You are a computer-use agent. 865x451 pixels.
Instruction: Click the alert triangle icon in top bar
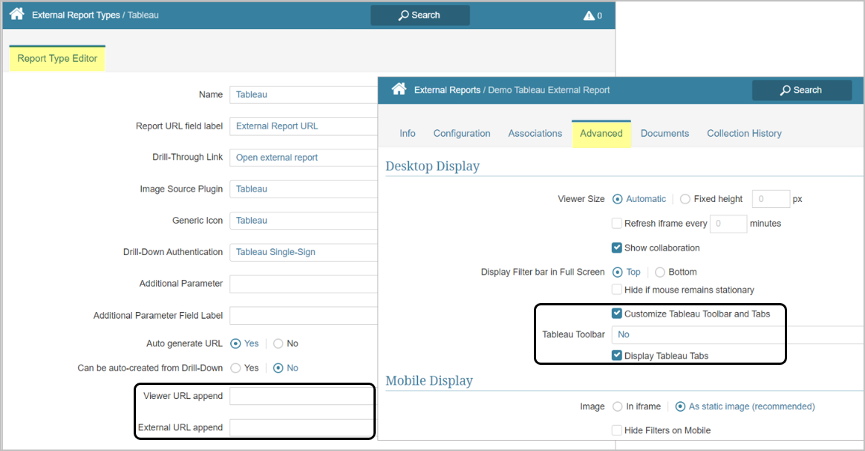coord(590,16)
